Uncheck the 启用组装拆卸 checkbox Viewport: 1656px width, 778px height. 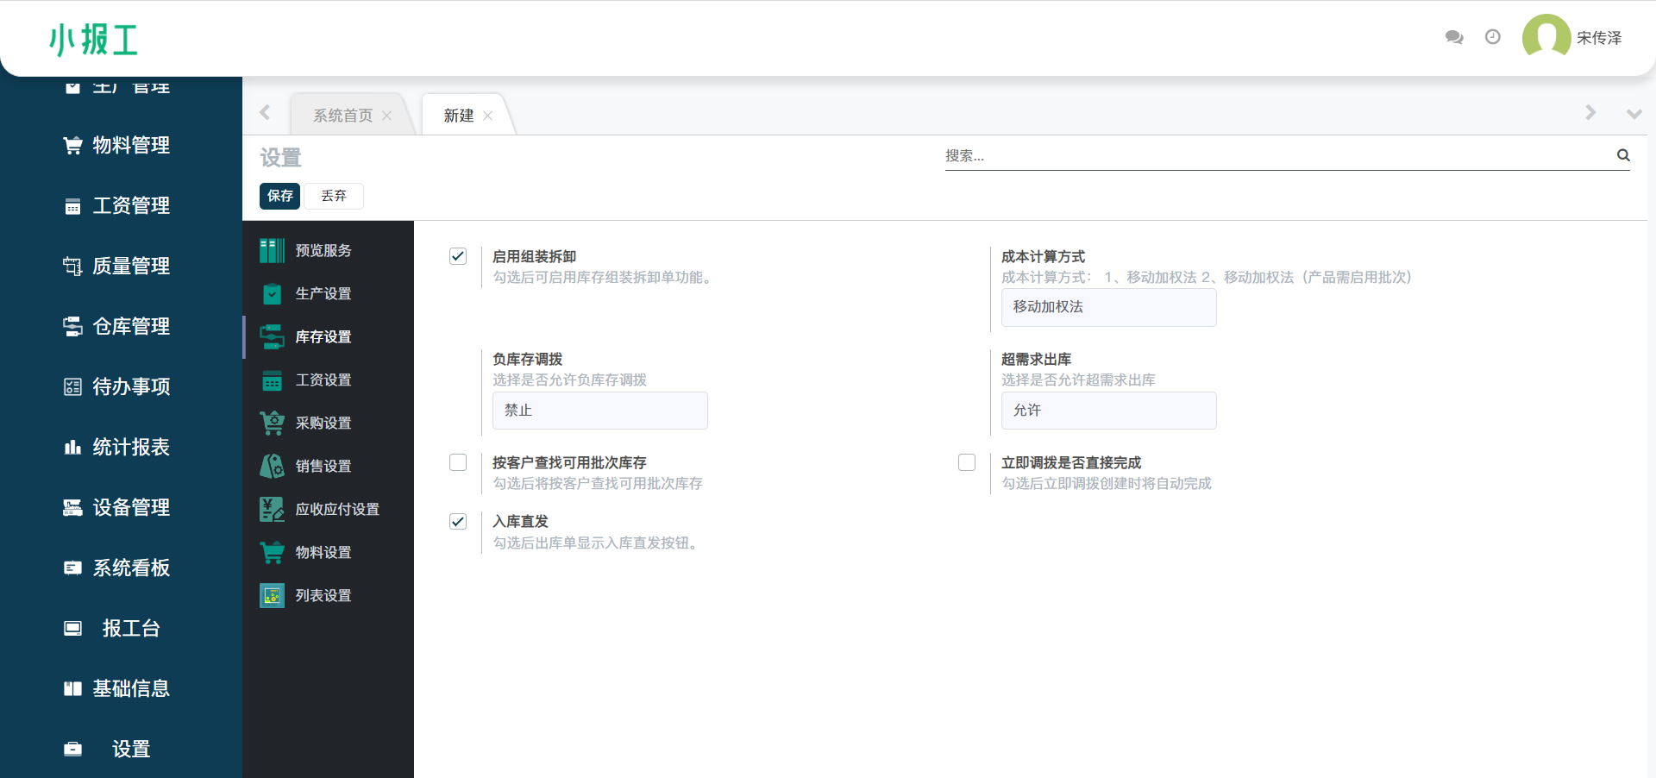point(458,256)
